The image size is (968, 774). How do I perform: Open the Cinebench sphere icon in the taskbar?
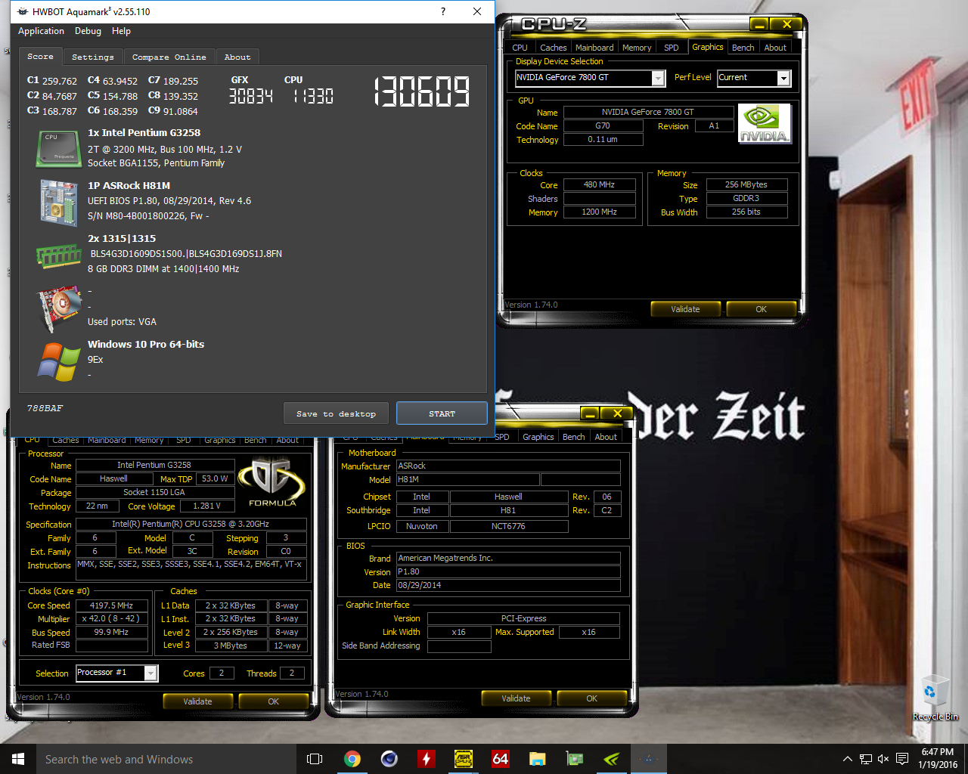389,759
